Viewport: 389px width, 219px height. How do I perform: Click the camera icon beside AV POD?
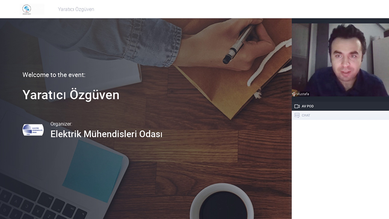pos(297,106)
